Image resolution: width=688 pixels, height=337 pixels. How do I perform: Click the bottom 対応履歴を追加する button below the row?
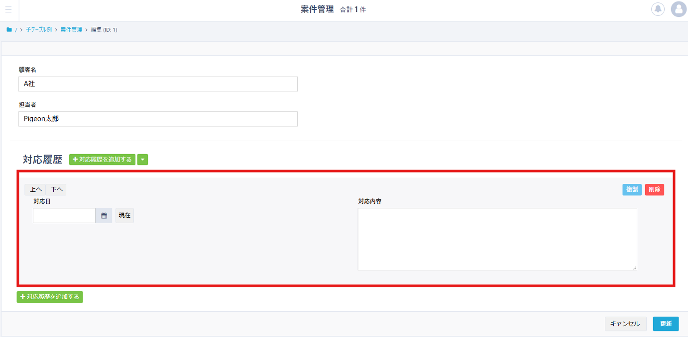click(x=50, y=297)
